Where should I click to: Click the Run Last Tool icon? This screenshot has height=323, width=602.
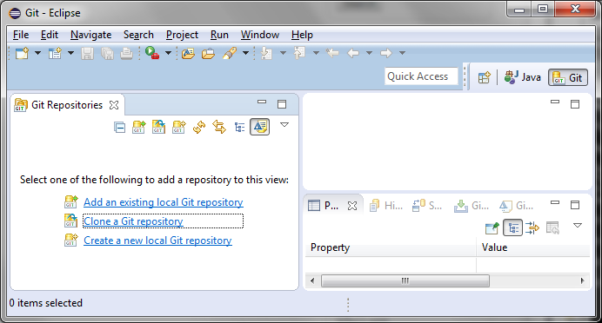coord(152,53)
